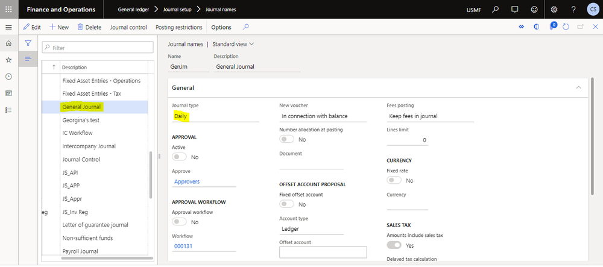This screenshot has height=267, width=603.
Task: Click the journal list vertical scrollbar
Action: [150, 175]
